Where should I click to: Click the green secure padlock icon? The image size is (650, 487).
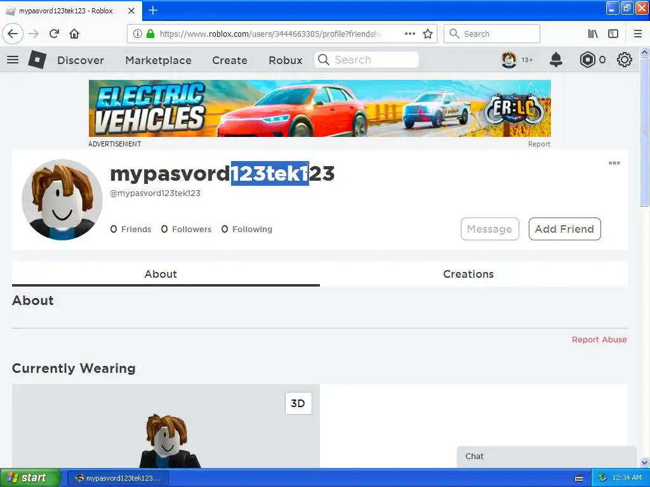pos(150,34)
